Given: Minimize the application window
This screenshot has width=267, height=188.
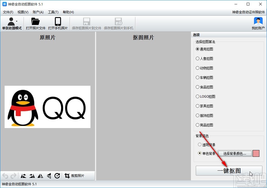Looking at the screenshot, I should coord(236,4).
